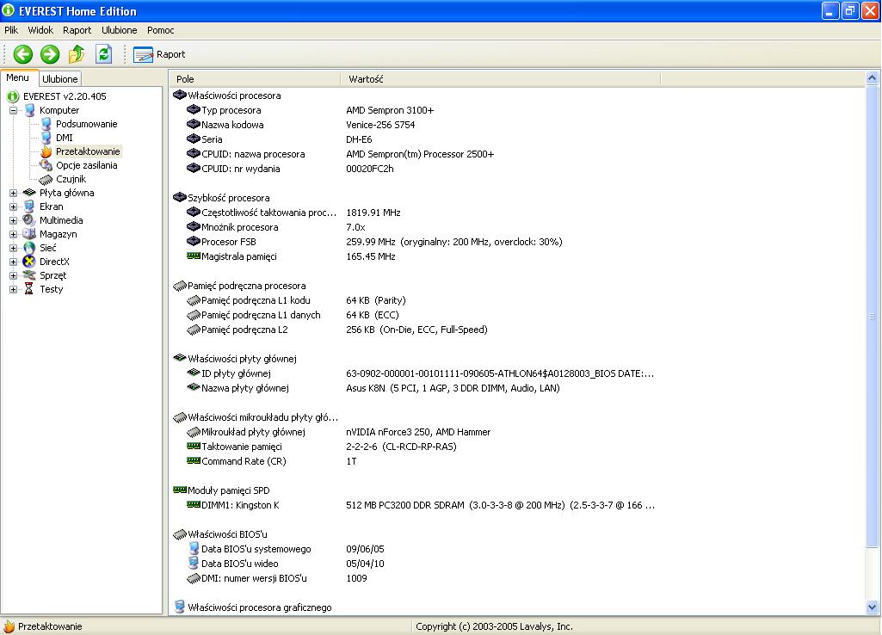Switch to the Ulubione sidebar tab

(x=60, y=79)
